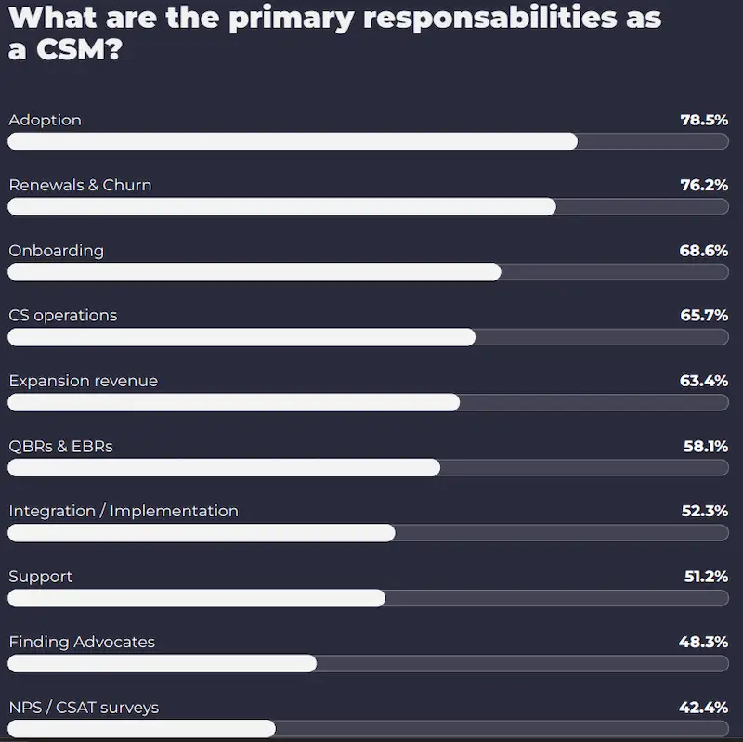Click the Support progress bar
This screenshot has height=742, width=743.
click(x=368, y=598)
